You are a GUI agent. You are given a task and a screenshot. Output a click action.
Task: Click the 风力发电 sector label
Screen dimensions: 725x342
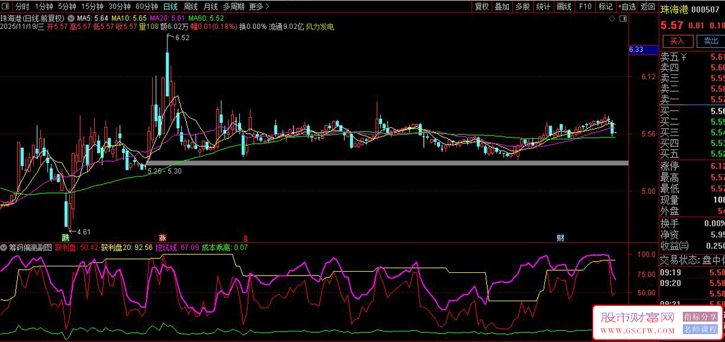coord(320,27)
